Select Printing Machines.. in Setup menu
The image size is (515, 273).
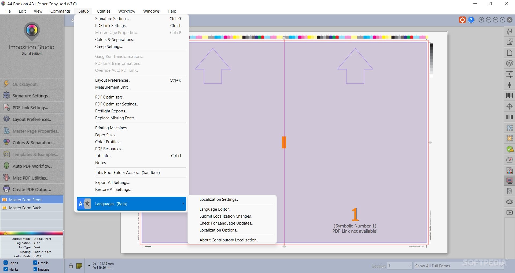click(x=112, y=128)
